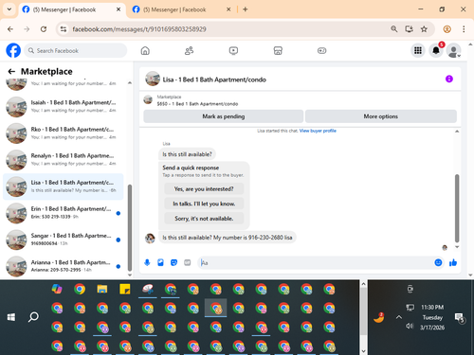Click the browser Back arrow
This screenshot has height=355, width=474.
[10, 29]
